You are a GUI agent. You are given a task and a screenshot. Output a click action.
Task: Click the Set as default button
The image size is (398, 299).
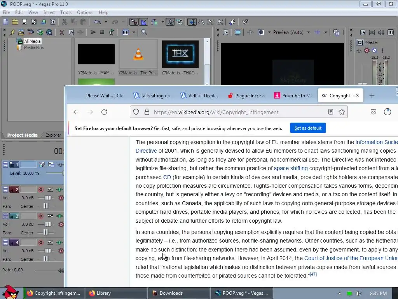point(308,128)
